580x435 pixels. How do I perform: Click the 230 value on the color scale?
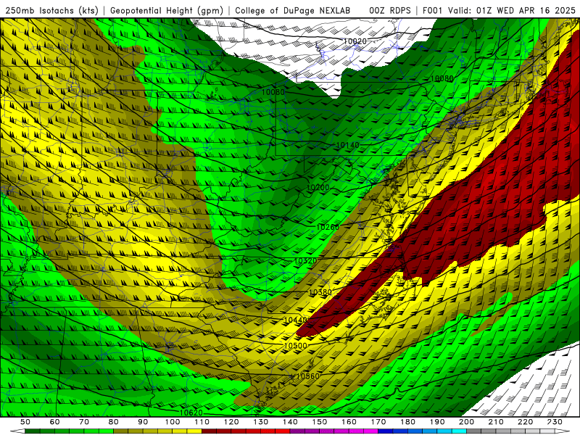click(555, 422)
